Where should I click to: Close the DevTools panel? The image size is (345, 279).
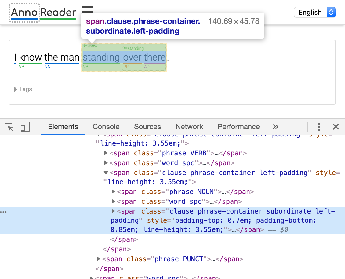click(336, 127)
